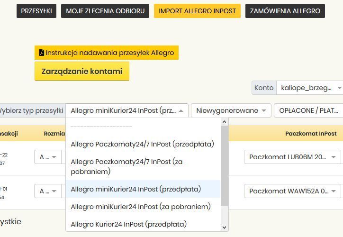Go to ZAMÓWIENIA ALLEGRO tab
Screen dimensions: 343x237
(x=285, y=11)
